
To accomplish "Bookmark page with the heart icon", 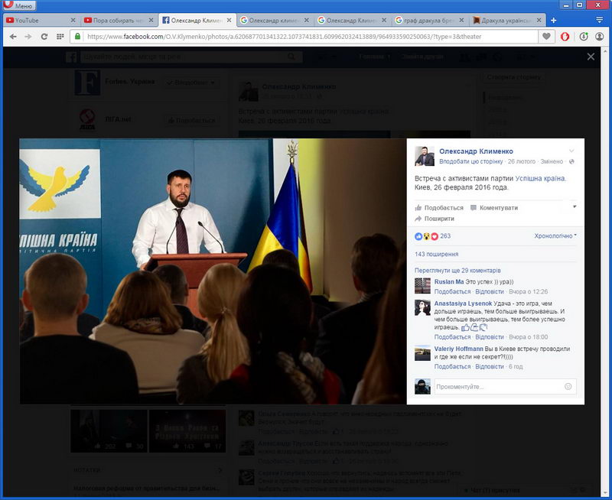I will click(546, 36).
